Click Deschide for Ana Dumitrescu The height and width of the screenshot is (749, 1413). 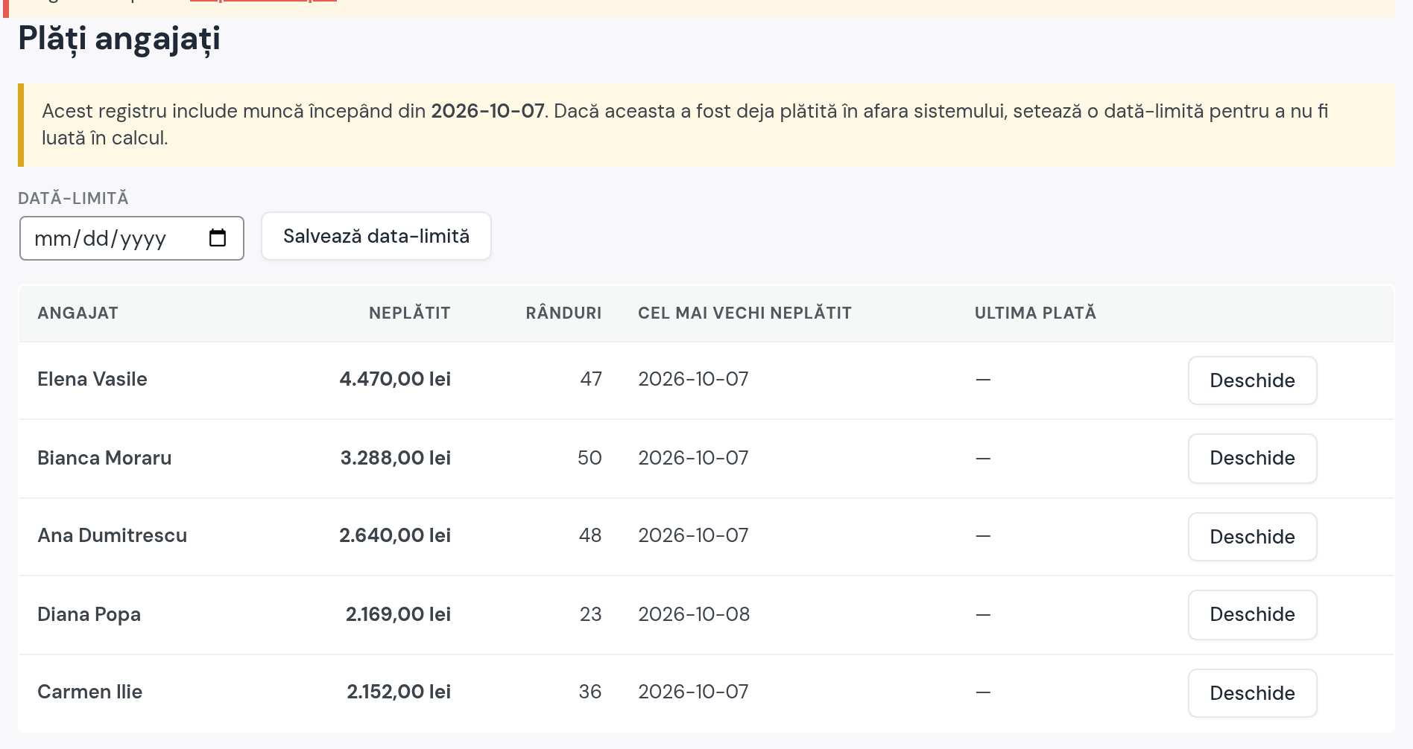coord(1252,537)
